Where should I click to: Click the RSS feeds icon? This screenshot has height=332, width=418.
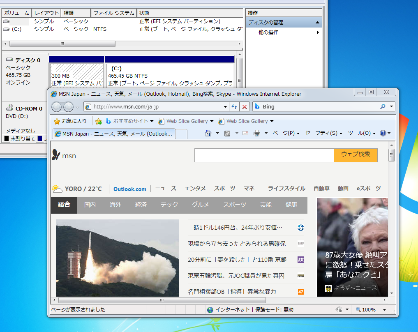point(226,133)
